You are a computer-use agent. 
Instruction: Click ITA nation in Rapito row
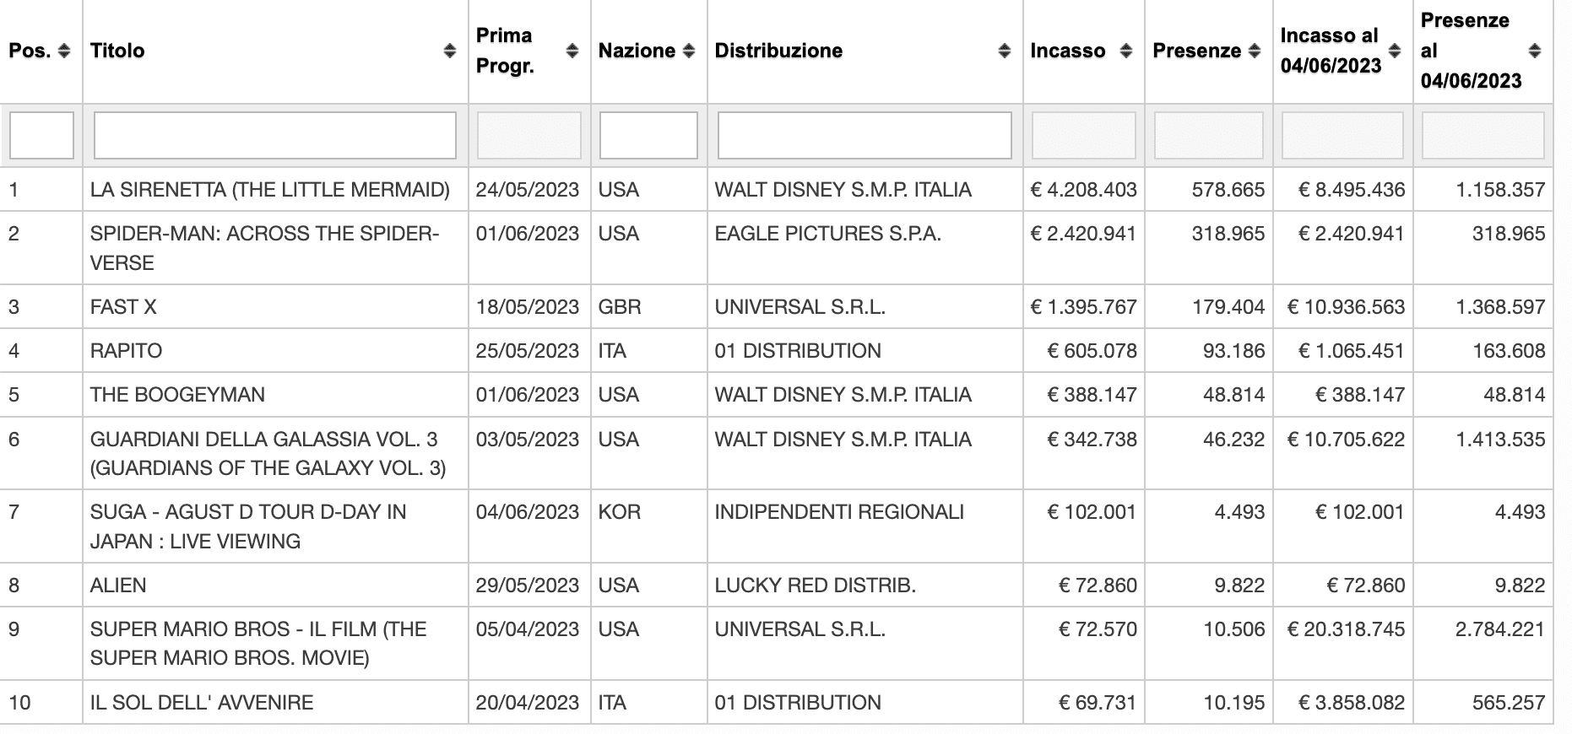coord(612,351)
